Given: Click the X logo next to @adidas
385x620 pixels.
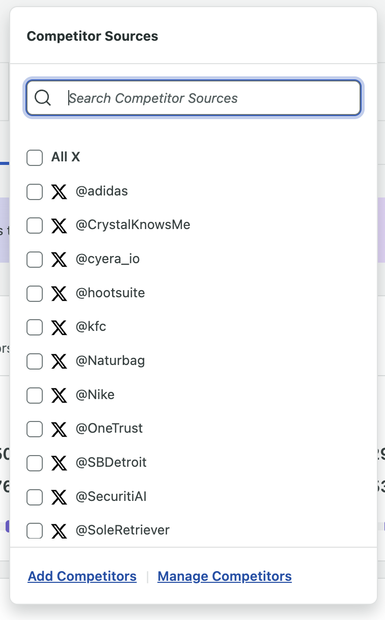Looking at the screenshot, I should [x=60, y=191].
